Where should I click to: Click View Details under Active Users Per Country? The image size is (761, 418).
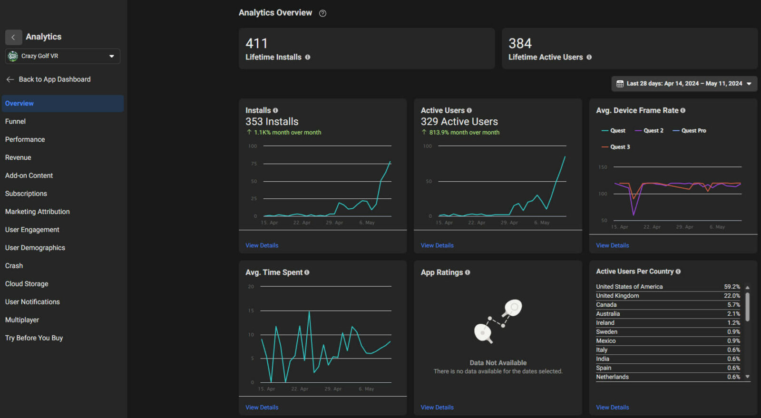click(612, 408)
